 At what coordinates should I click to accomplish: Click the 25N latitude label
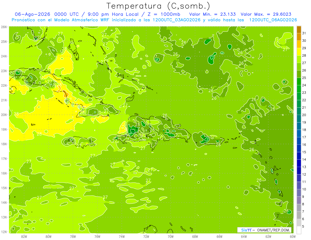pos(4,42)
